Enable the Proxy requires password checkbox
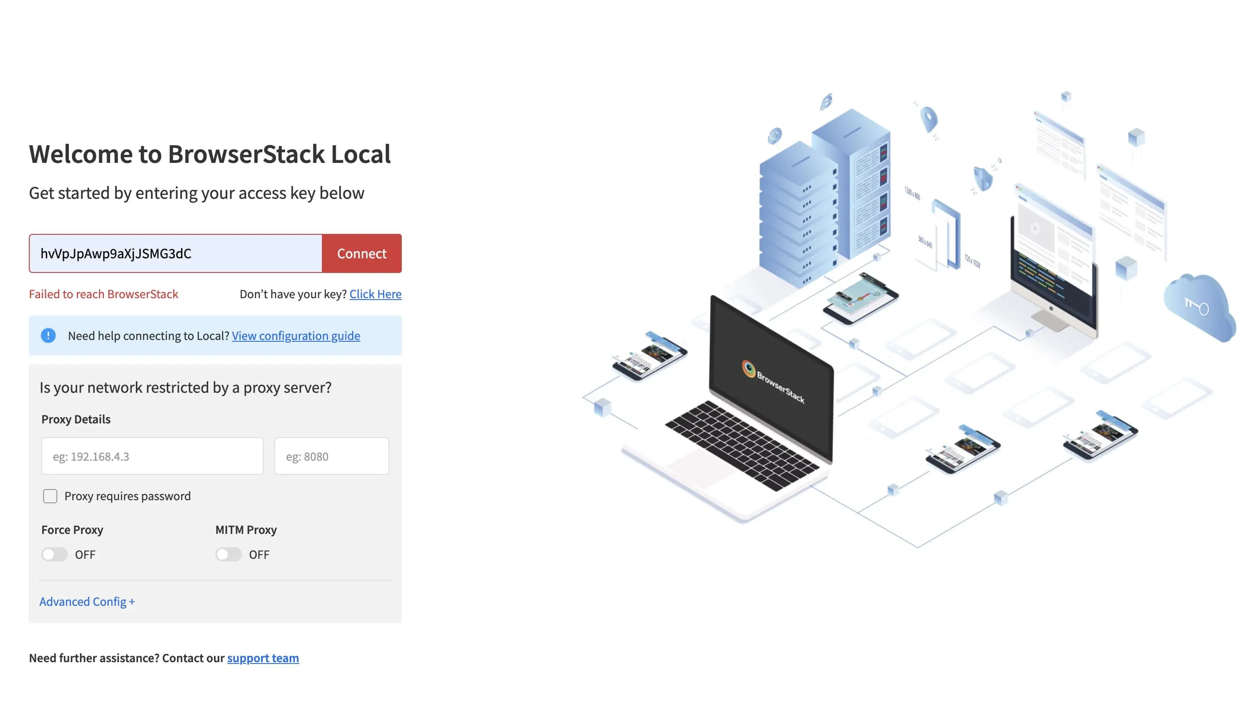 (x=50, y=496)
